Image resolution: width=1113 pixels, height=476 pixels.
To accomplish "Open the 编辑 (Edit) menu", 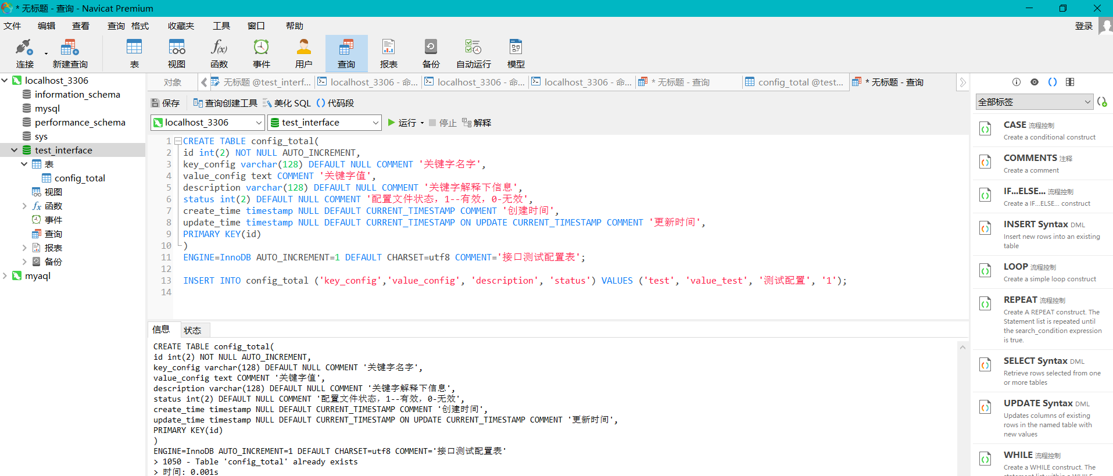I will 46,26.
